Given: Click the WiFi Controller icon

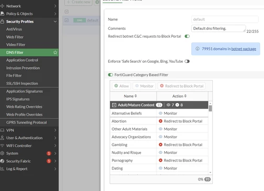Looking at the screenshot, I should [2, 145].
